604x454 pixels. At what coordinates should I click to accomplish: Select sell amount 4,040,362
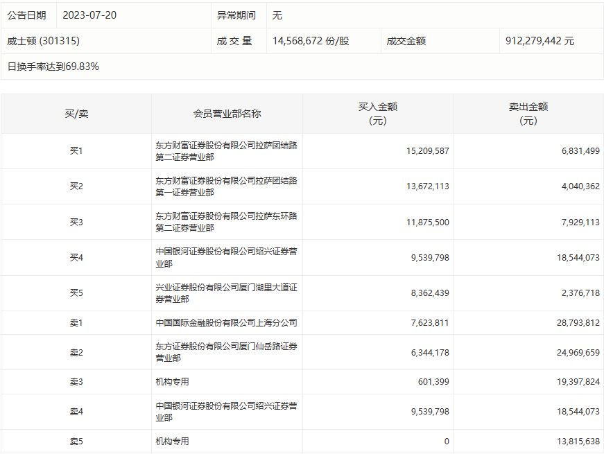(580, 186)
